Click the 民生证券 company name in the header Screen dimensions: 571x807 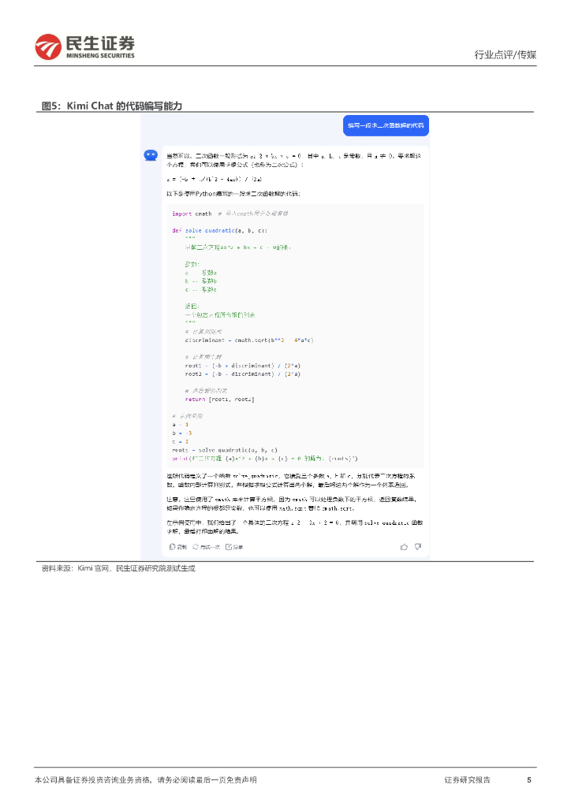[99, 43]
